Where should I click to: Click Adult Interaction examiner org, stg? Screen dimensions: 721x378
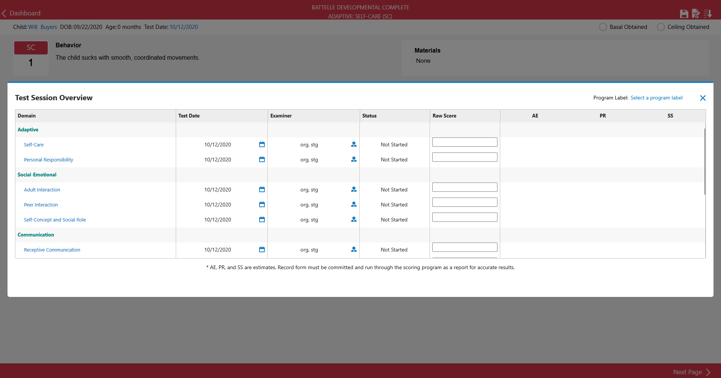tap(309, 190)
